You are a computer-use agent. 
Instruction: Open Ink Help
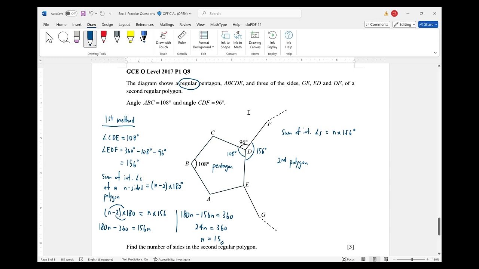click(x=289, y=40)
